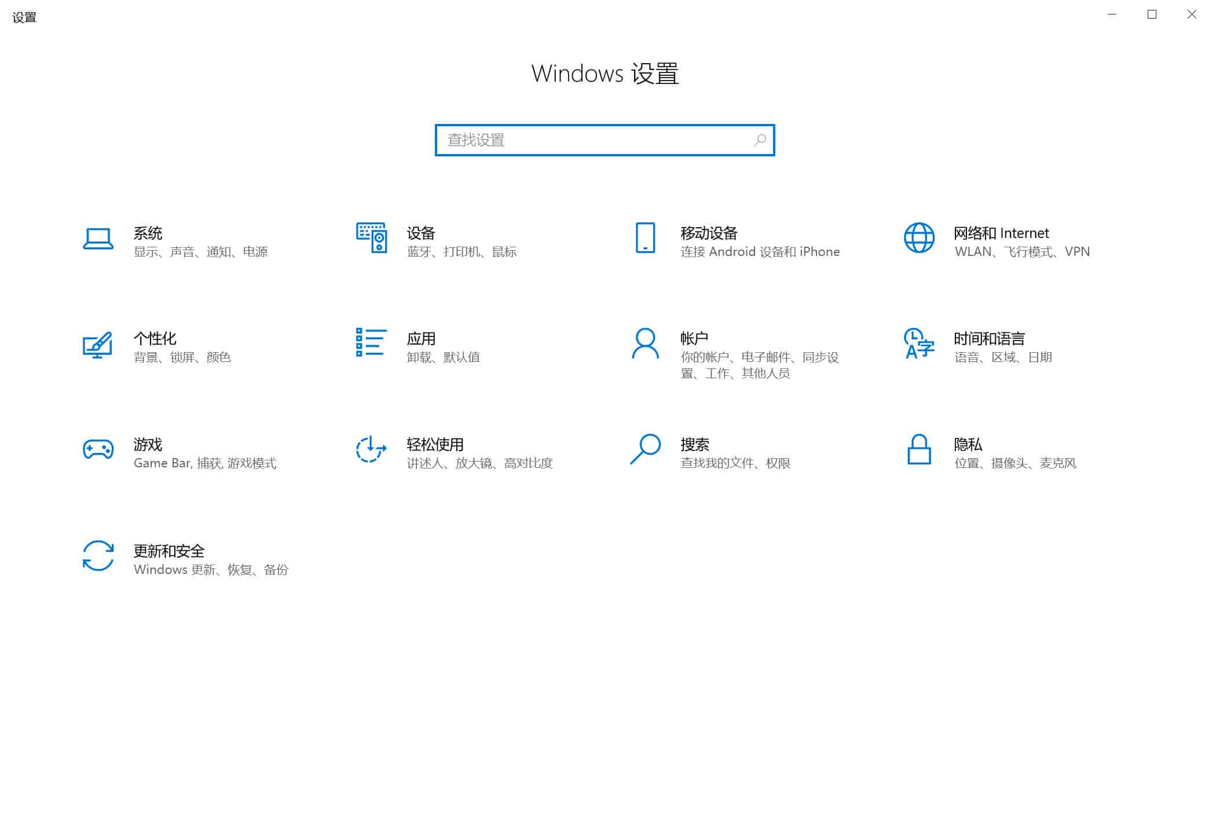The image size is (1205, 827).
Task: Open the 个性化 settings title
Action: (x=155, y=339)
